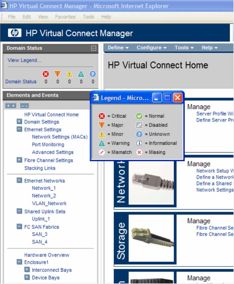Image resolution: width=234 pixels, height=284 pixels.
Task: Click the Mismatch icon in the Legend window
Action: pyautogui.click(x=102, y=152)
